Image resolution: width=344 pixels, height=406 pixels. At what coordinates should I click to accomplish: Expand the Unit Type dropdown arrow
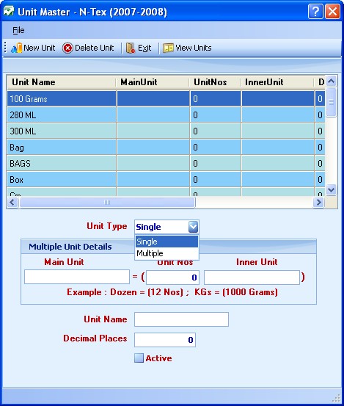193,227
